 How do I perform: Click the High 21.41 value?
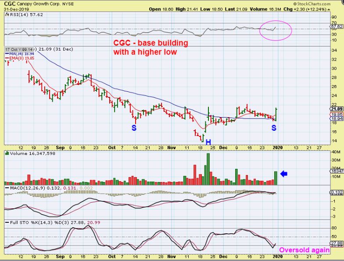(x=187, y=9)
